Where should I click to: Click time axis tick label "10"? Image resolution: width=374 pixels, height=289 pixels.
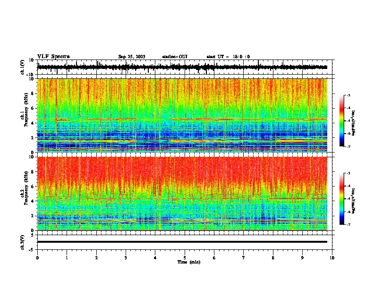click(x=332, y=258)
